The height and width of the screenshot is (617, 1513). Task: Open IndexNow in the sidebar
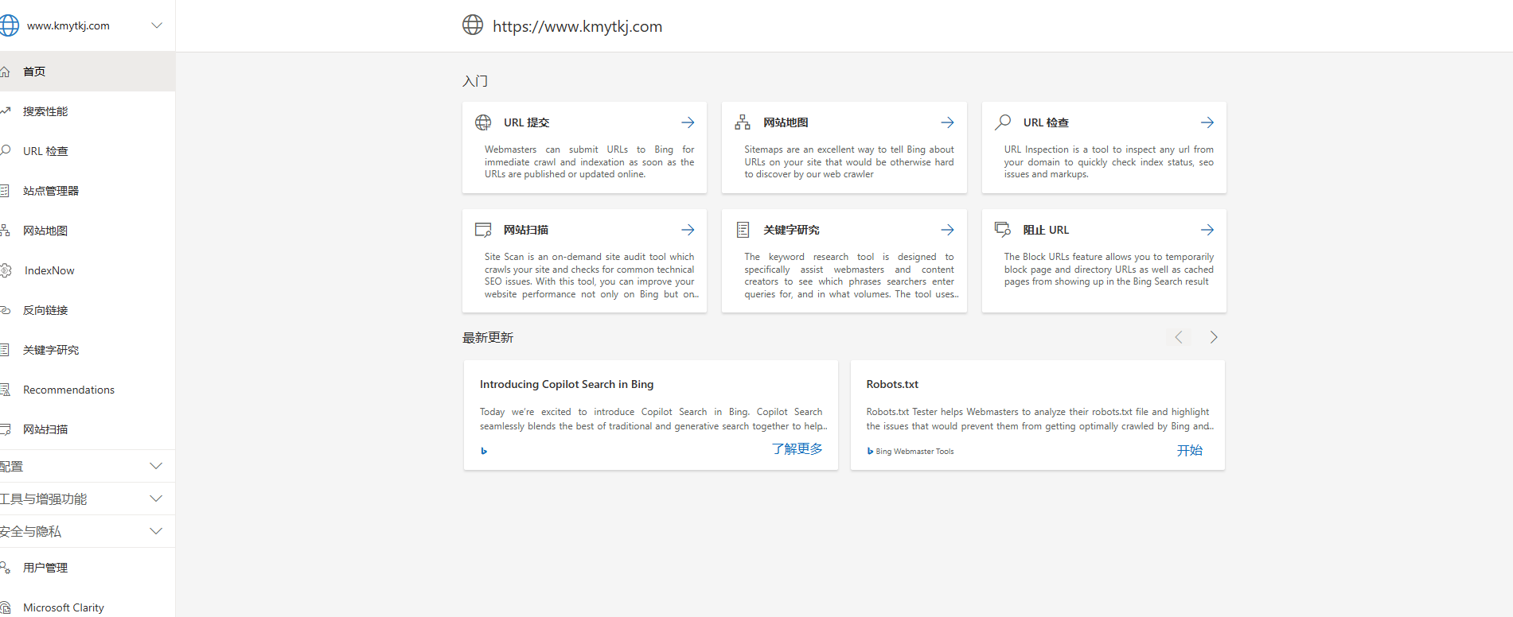88,270
